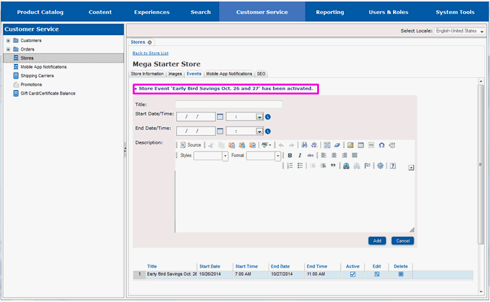Collapse the editor toolbar
The width and height of the screenshot is (490, 302).
point(412,168)
